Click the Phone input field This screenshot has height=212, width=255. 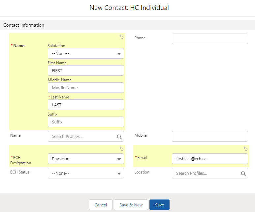210,39
